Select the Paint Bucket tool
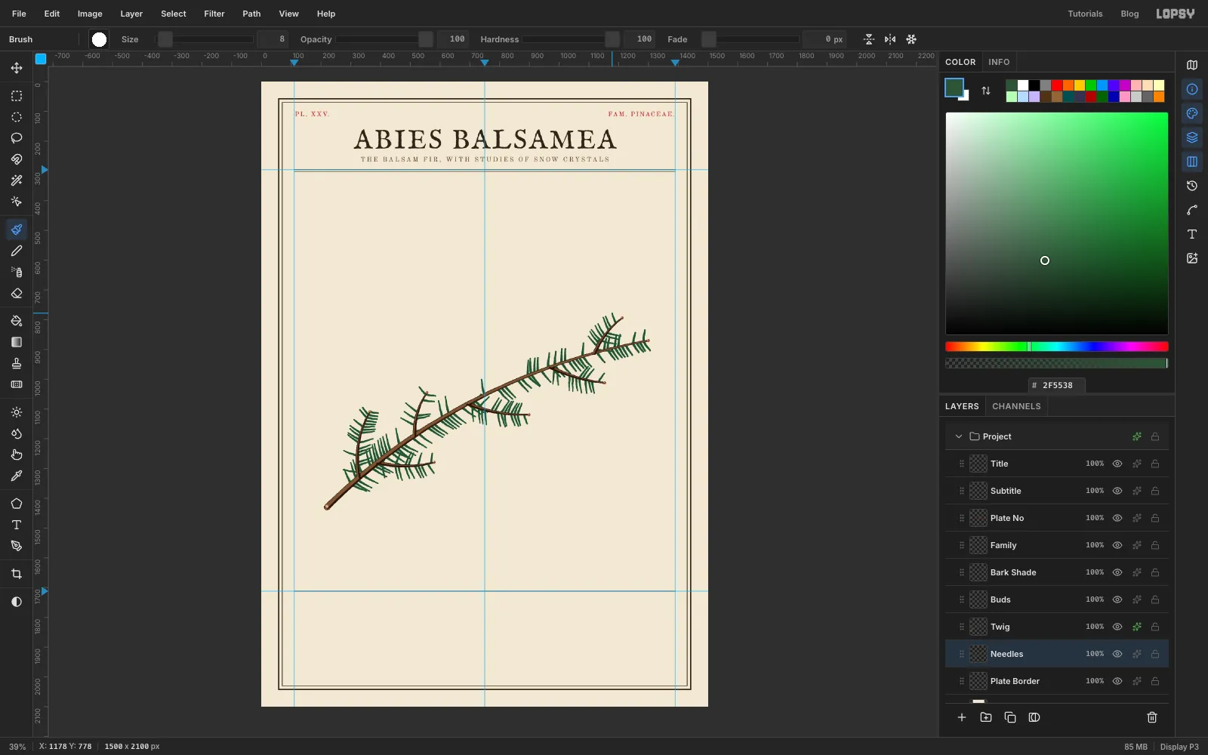The image size is (1208, 755). tap(17, 321)
